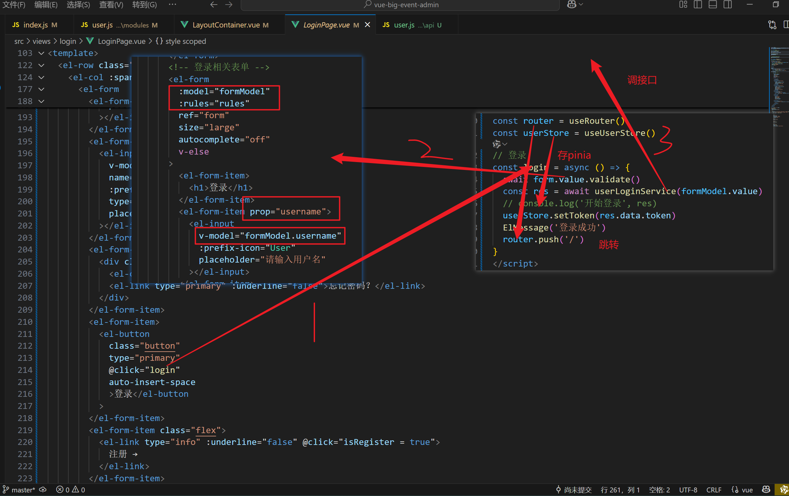The width and height of the screenshot is (789, 496).
Task: Collapse the template fold at line 103
Action: (x=41, y=53)
